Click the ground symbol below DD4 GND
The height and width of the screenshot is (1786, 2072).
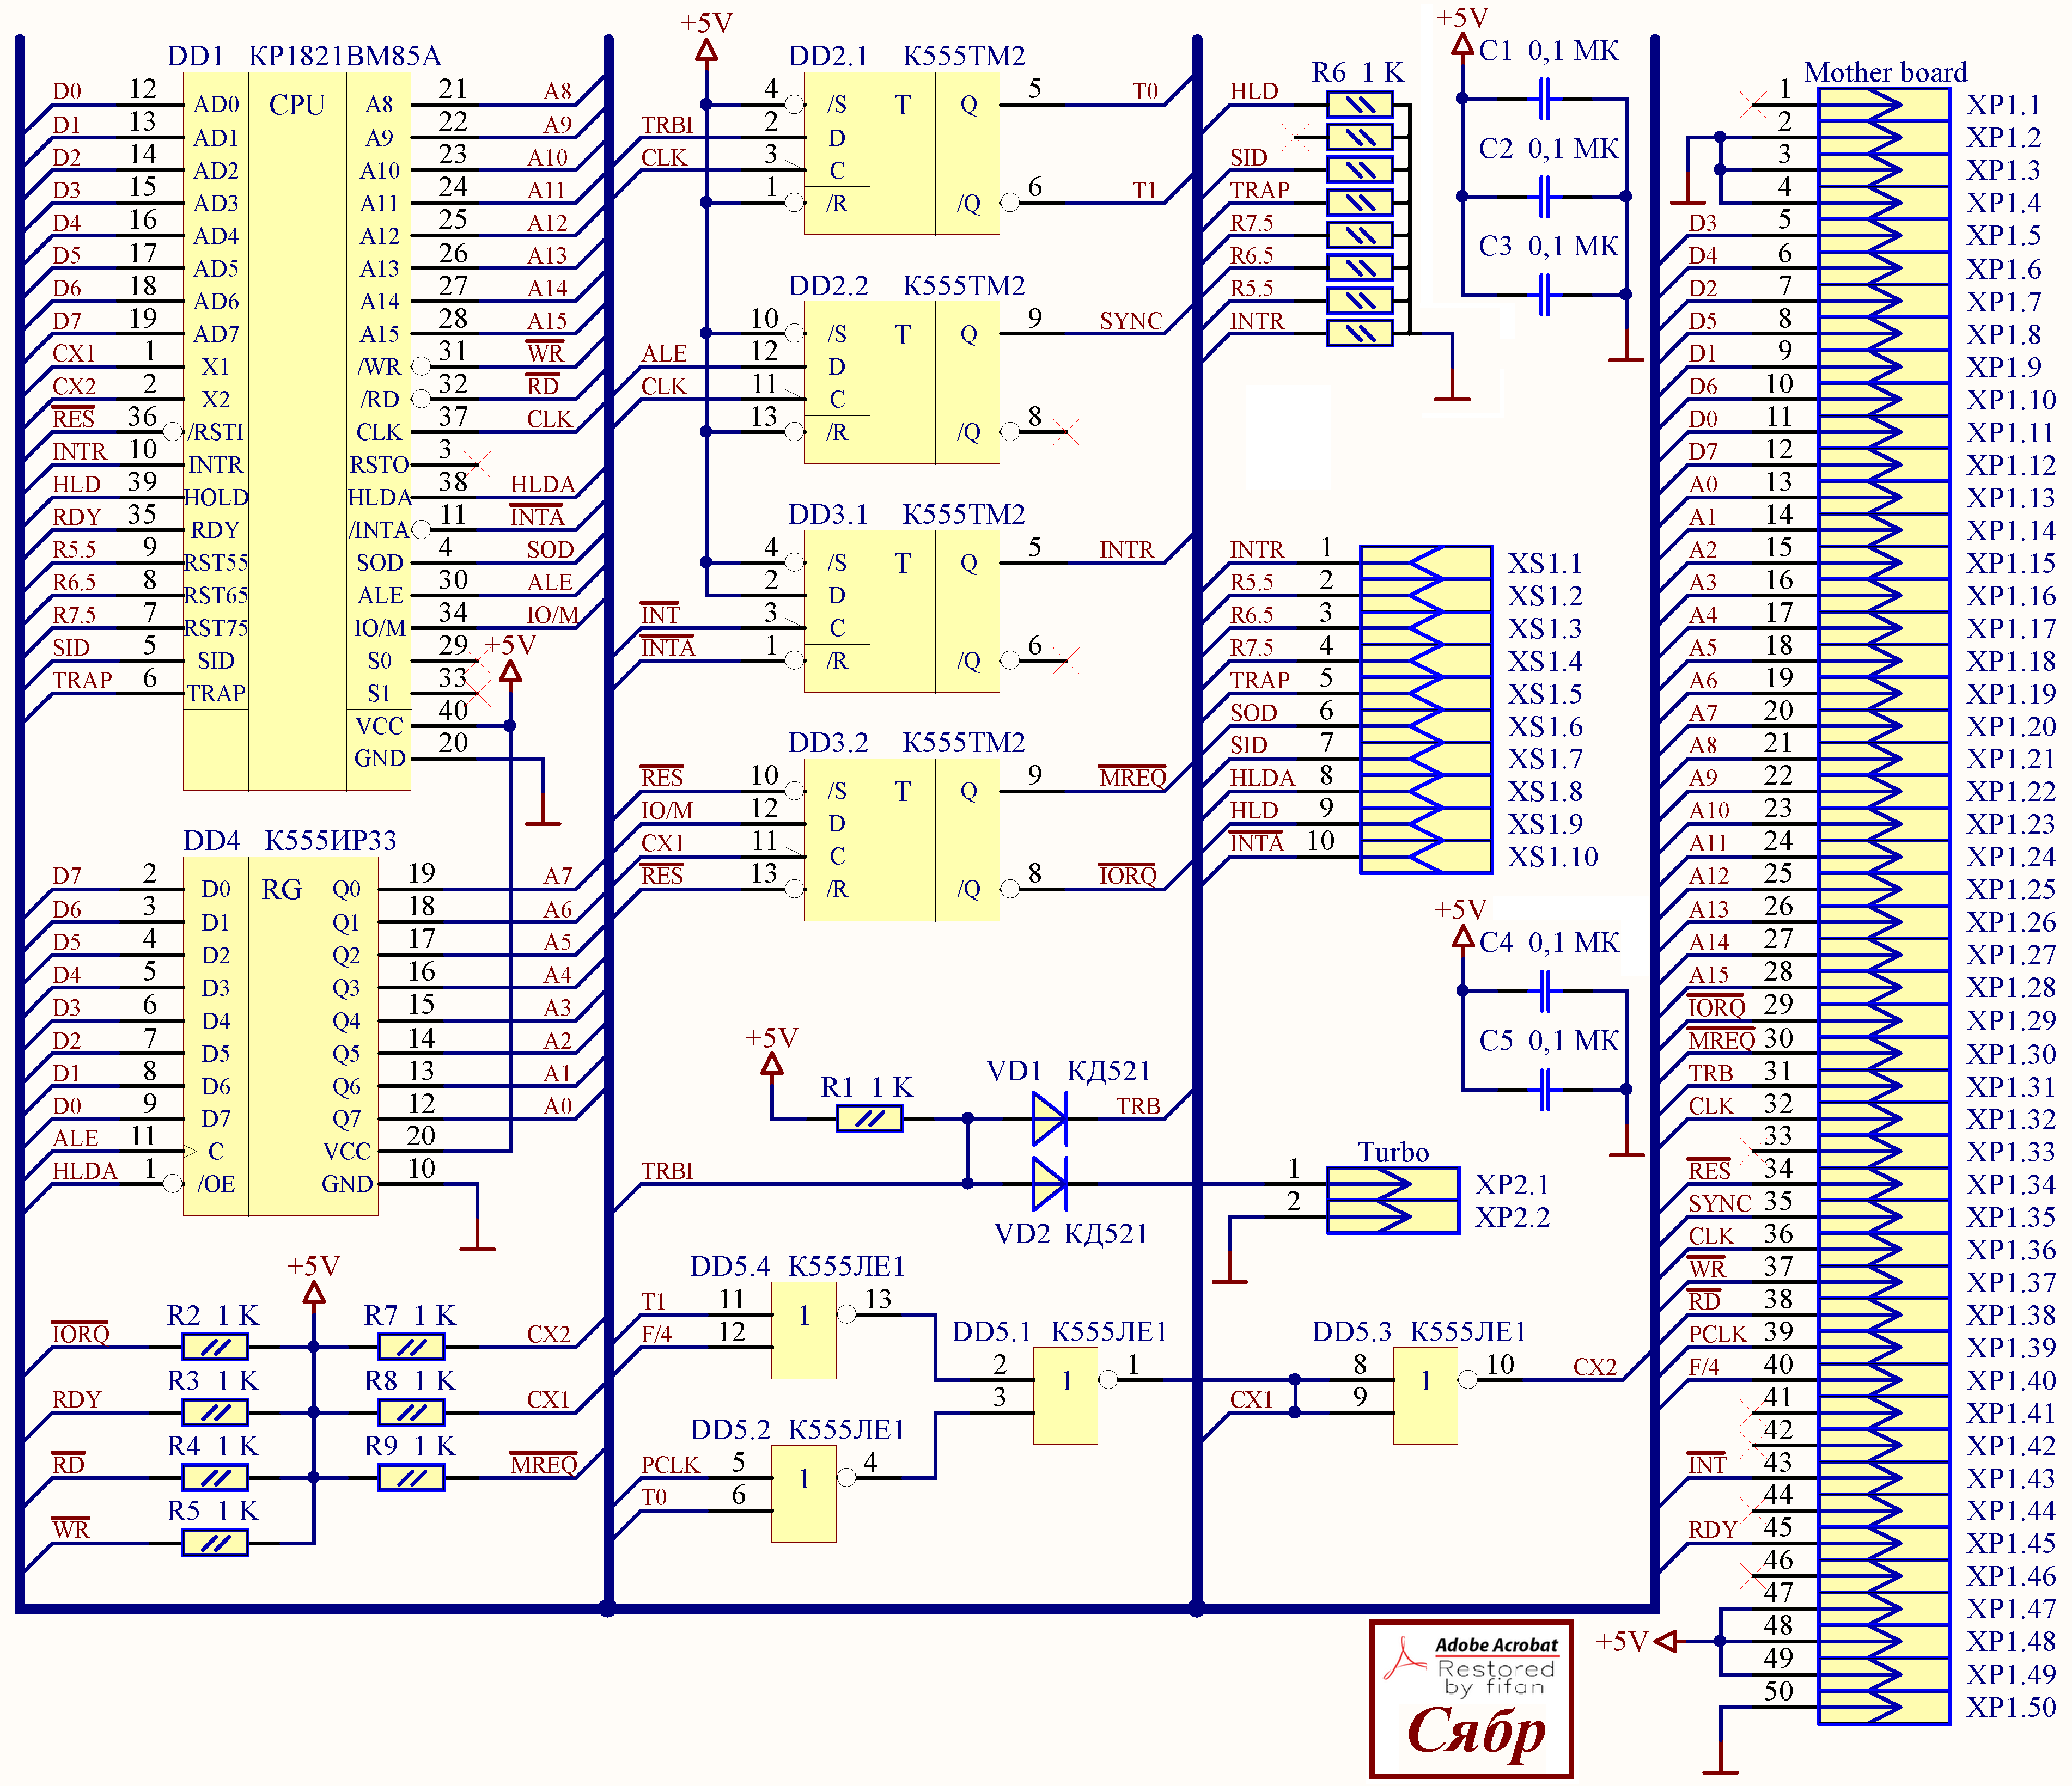[477, 1246]
